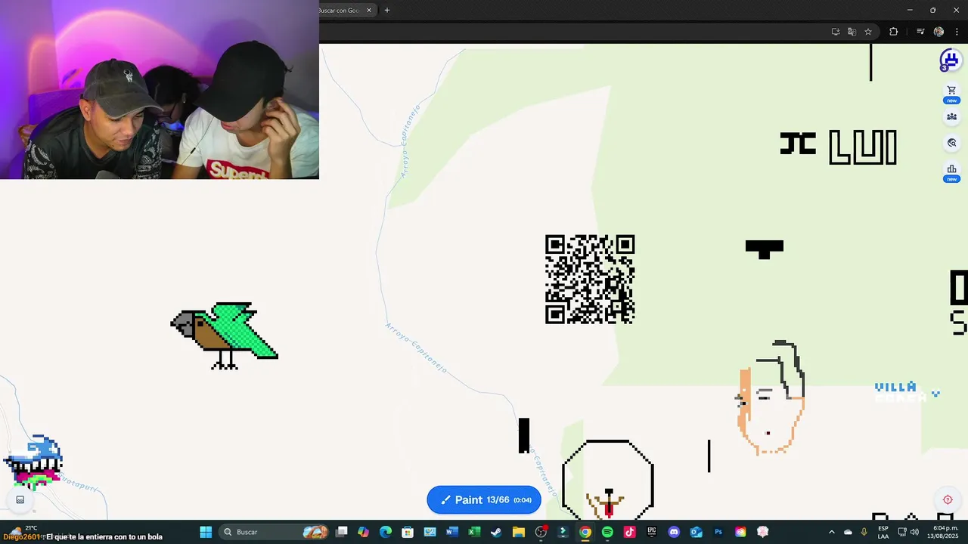Open Spotify from the taskbar

coord(607,532)
